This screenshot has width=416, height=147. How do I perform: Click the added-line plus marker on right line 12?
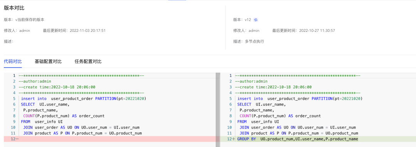tap(234, 139)
